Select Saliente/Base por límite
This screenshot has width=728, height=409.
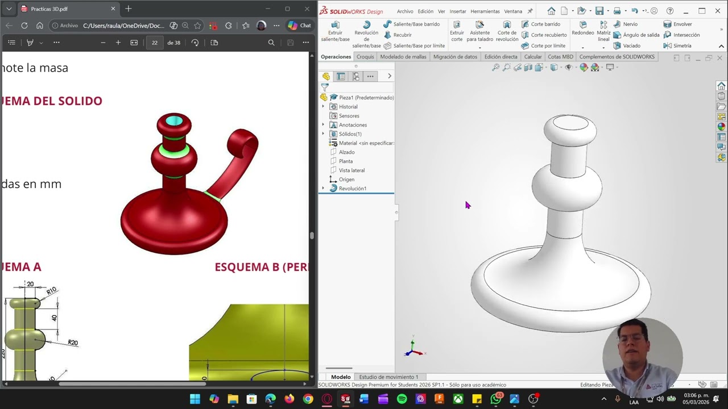(x=414, y=46)
